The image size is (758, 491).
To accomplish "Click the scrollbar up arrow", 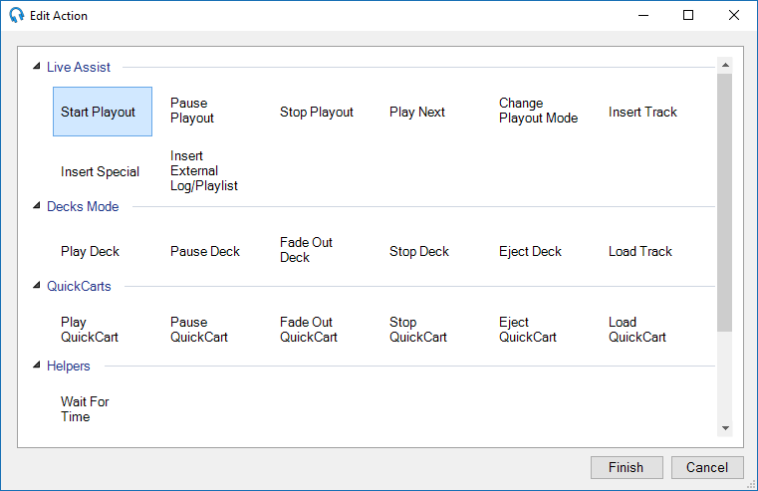I will point(725,65).
